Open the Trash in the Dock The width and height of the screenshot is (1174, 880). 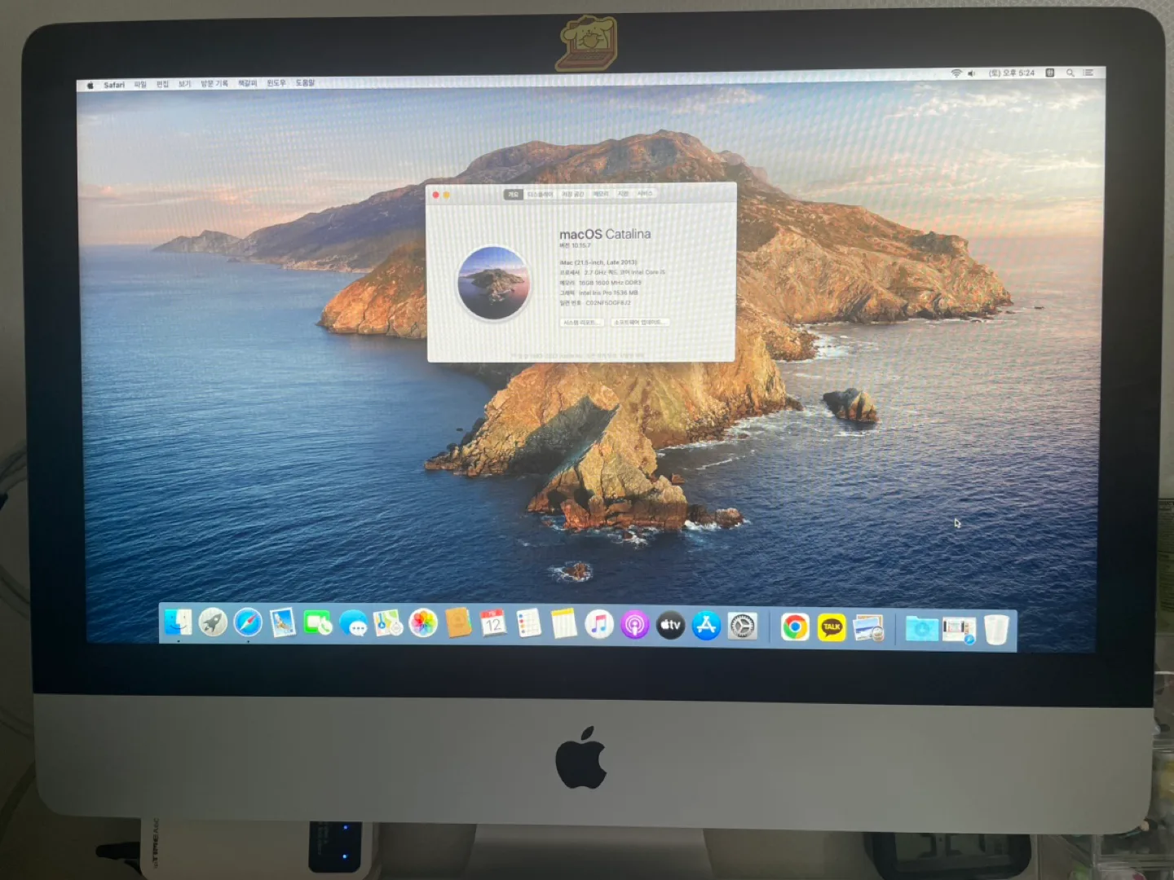(996, 630)
